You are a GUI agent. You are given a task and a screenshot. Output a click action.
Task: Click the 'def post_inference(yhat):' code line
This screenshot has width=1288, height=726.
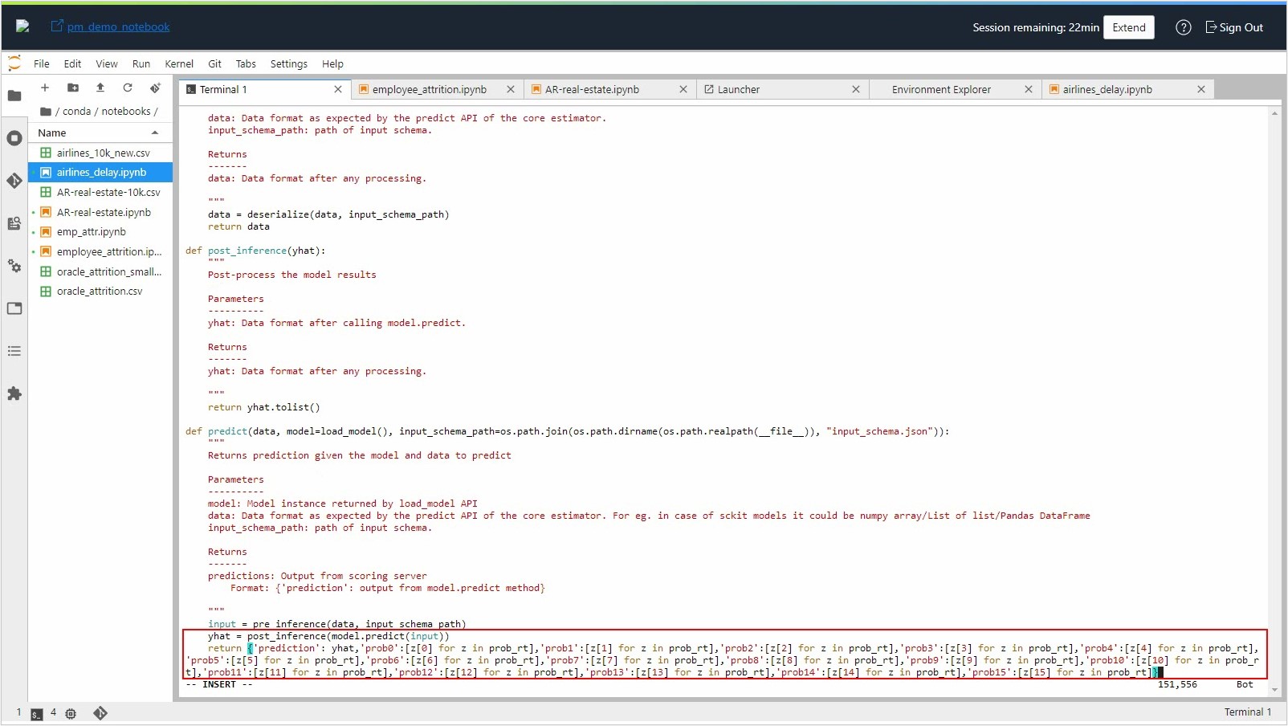tap(255, 251)
